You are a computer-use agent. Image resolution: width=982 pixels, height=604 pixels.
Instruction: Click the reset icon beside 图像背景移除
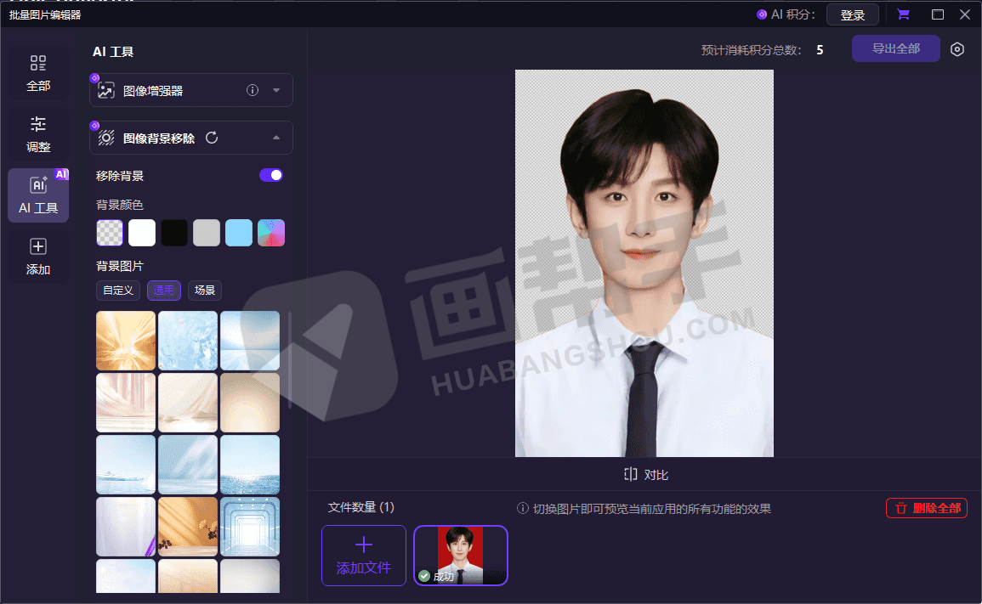[212, 138]
